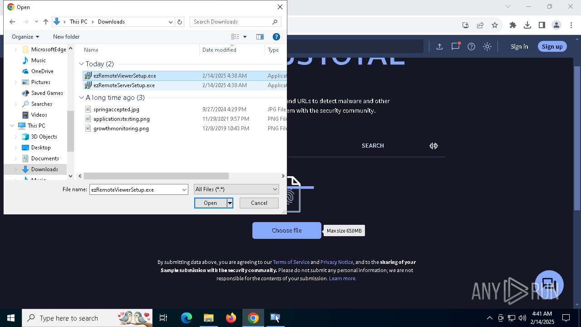
Task: Toggle VirusTotal light/dark theme icon
Action: tap(487, 46)
